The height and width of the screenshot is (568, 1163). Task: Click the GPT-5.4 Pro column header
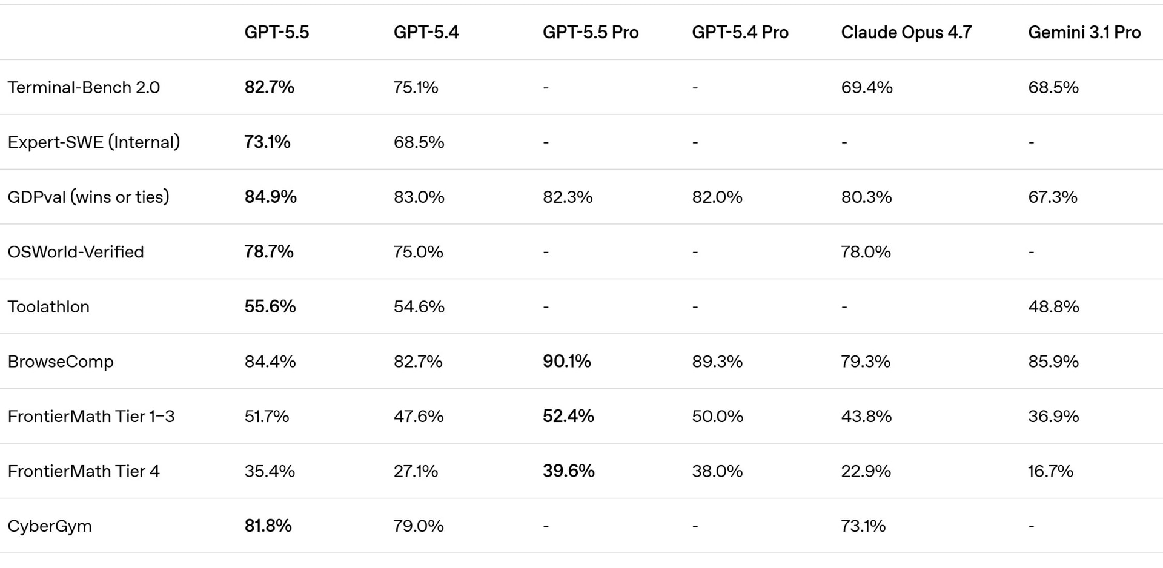[x=740, y=32]
